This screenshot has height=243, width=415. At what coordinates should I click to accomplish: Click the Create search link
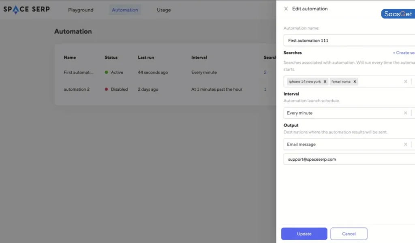[404, 53]
